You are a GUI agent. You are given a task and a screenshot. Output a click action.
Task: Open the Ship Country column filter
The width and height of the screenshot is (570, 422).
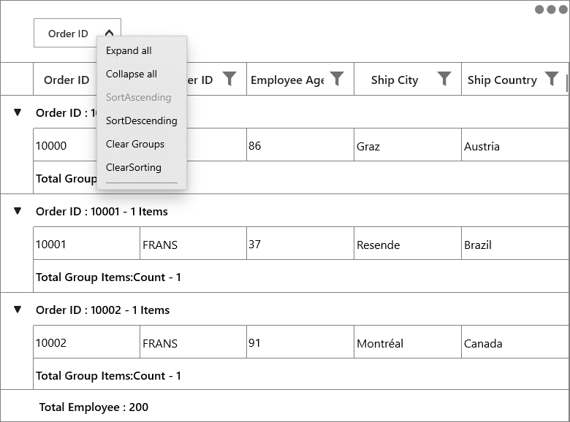pyautogui.click(x=552, y=79)
